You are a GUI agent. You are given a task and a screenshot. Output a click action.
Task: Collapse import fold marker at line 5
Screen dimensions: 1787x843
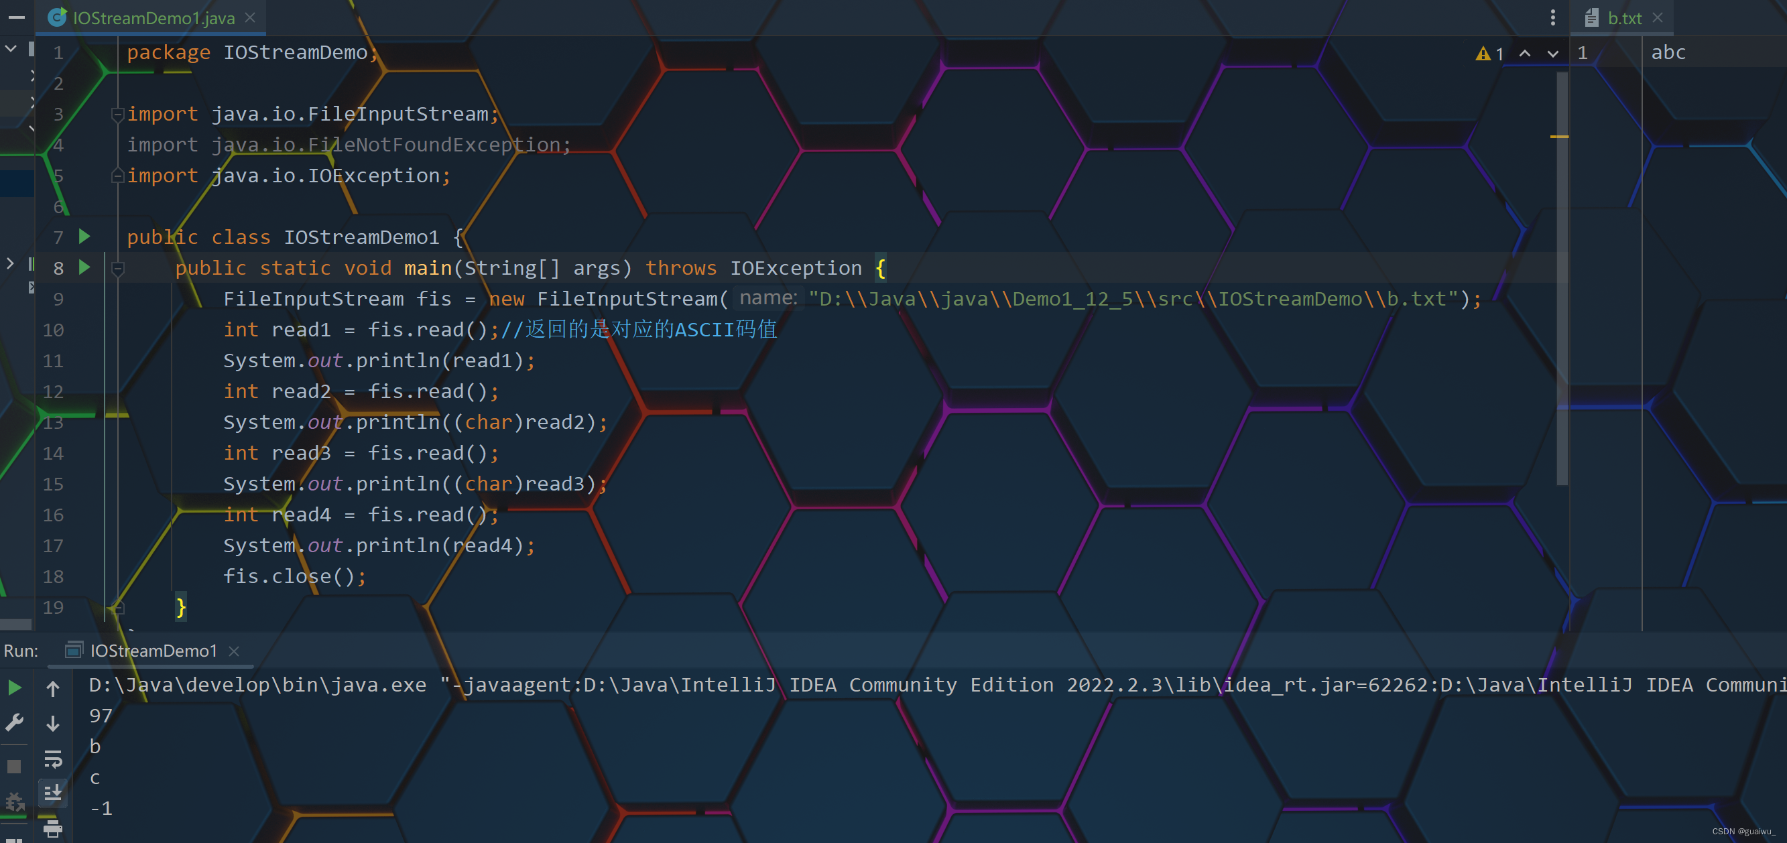[x=117, y=176]
